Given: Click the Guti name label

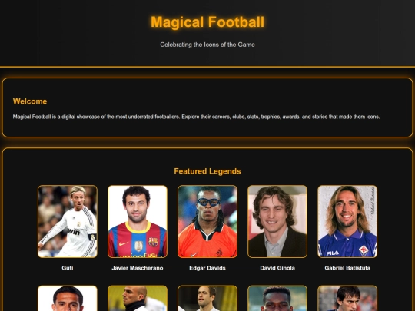Looking at the screenshot, I should 68,268.
